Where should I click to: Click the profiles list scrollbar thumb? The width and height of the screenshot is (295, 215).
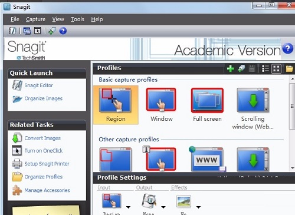[292, 106]
